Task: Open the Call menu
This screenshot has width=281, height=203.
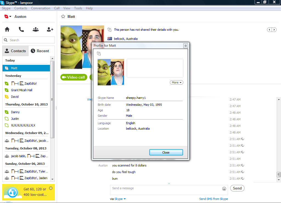Action: [x=57, y=8]
